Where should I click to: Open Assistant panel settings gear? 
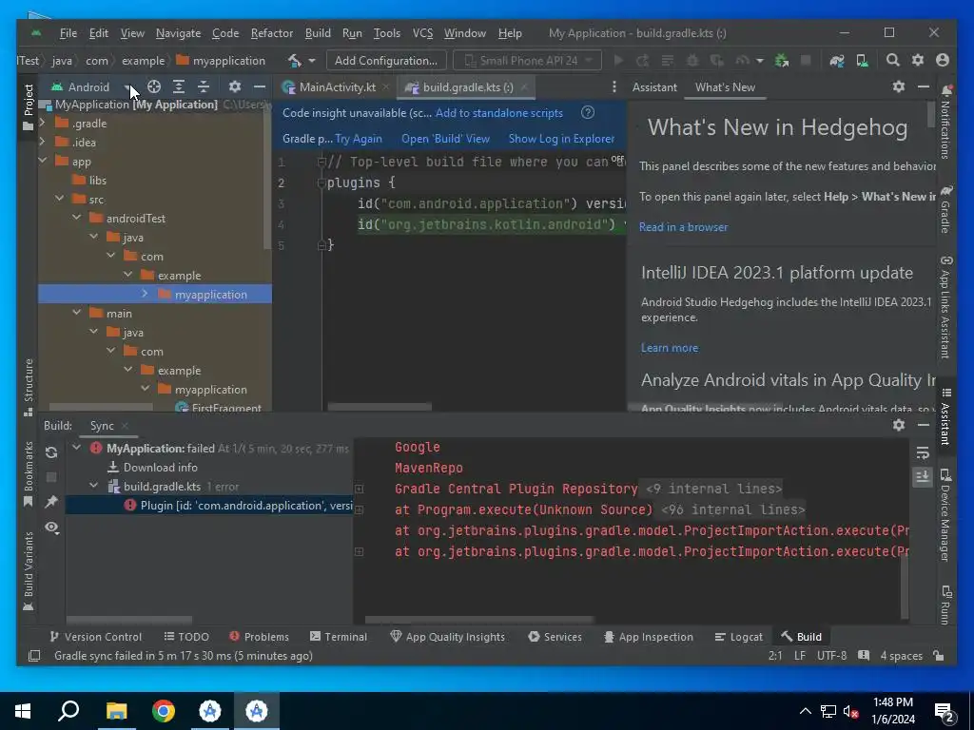898,86
